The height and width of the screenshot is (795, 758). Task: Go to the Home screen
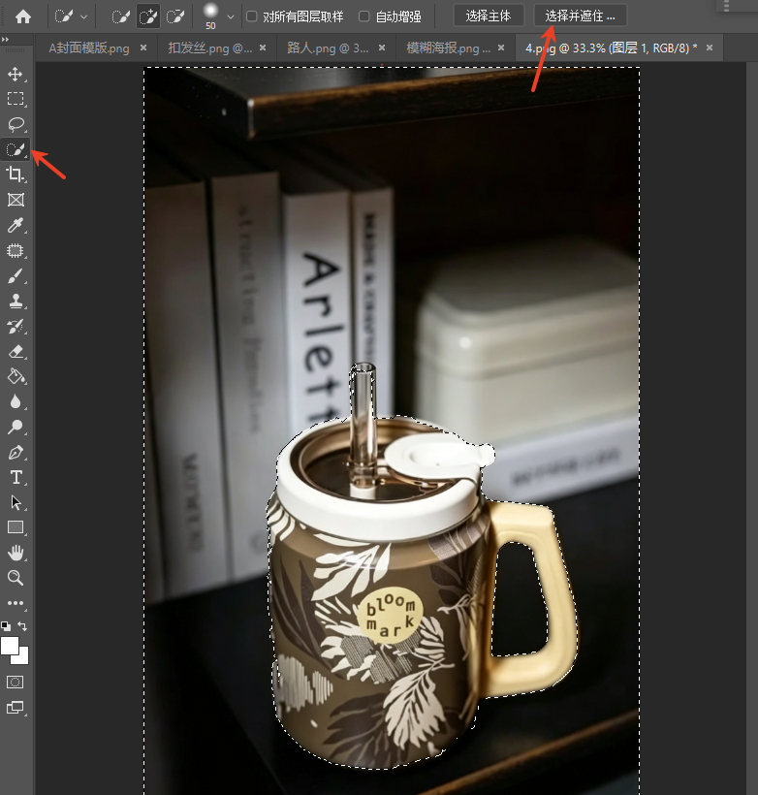coord(23,16)
